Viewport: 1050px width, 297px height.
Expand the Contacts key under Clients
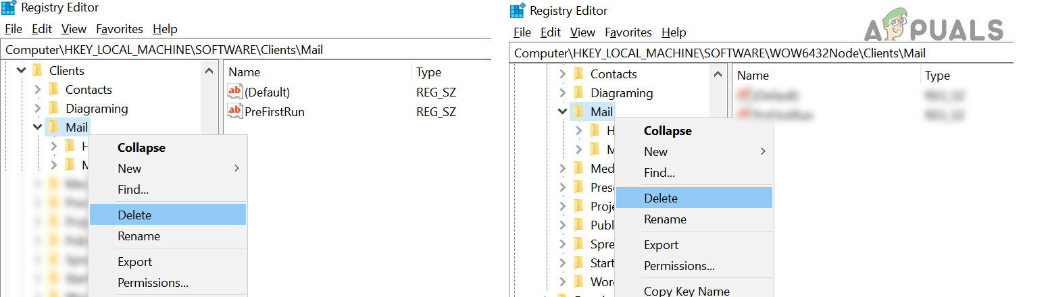(38, 90)
